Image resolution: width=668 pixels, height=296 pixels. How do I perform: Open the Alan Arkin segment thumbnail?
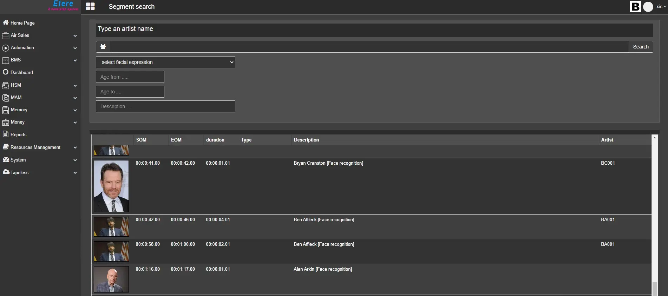[x=111, y=279]
